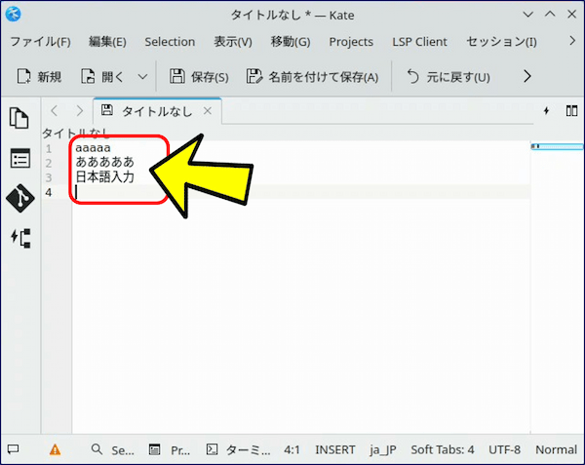Close the タイトルなし document tab
The image size is (585, 465).
pos(207,110)
